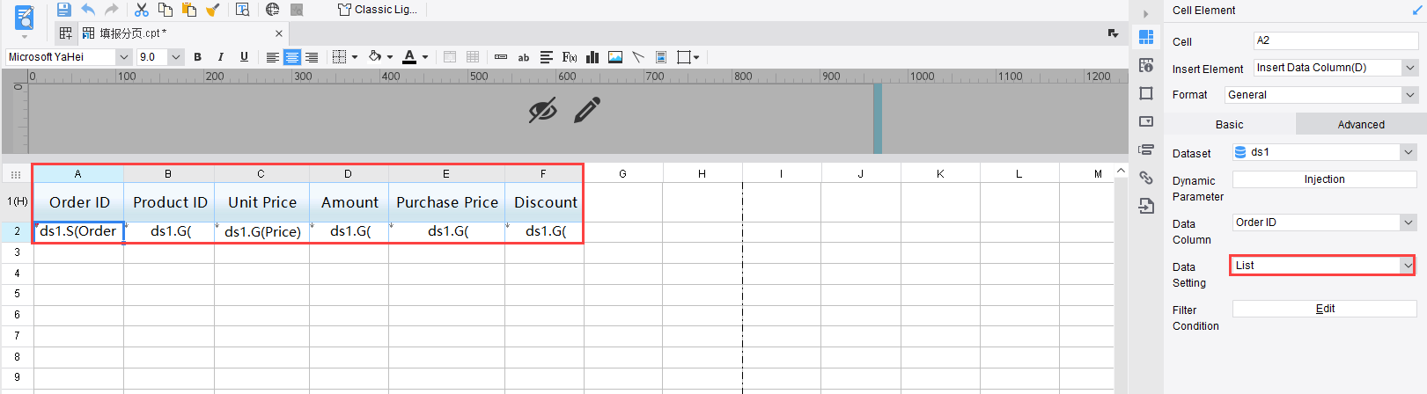The image size is (1427, 394).
Task: Copy the selected cell
Action: point(165,10)
